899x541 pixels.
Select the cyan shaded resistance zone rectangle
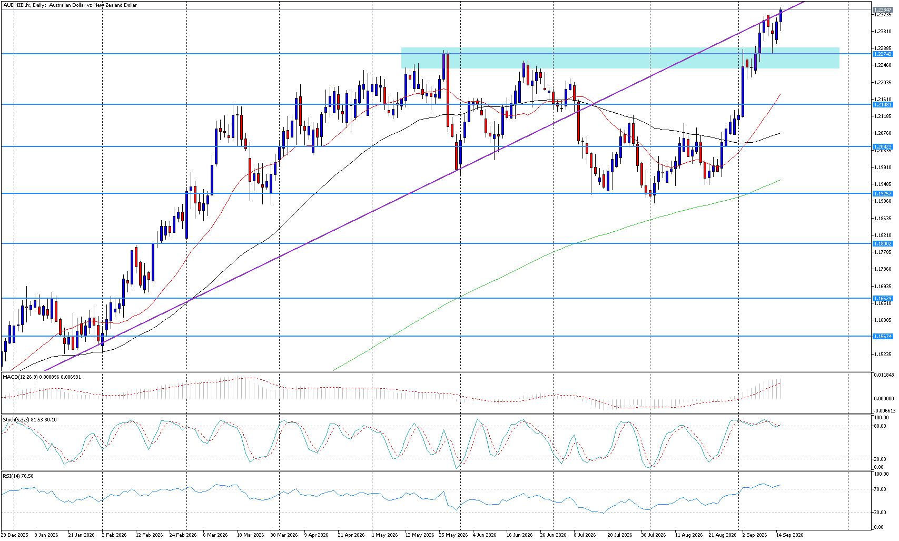(x=620, y=58)
